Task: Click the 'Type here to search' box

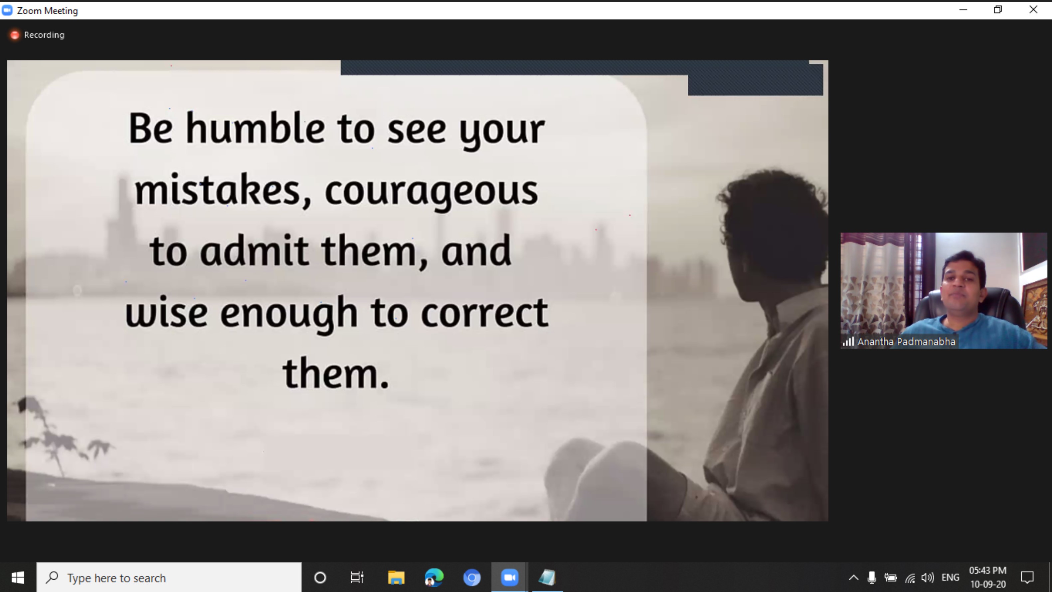Action: [169, 577]
